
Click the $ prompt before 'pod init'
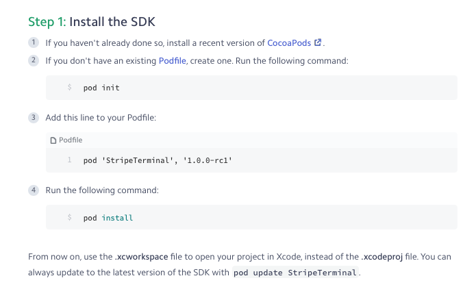pyautogui.click(x=69, y=87)
